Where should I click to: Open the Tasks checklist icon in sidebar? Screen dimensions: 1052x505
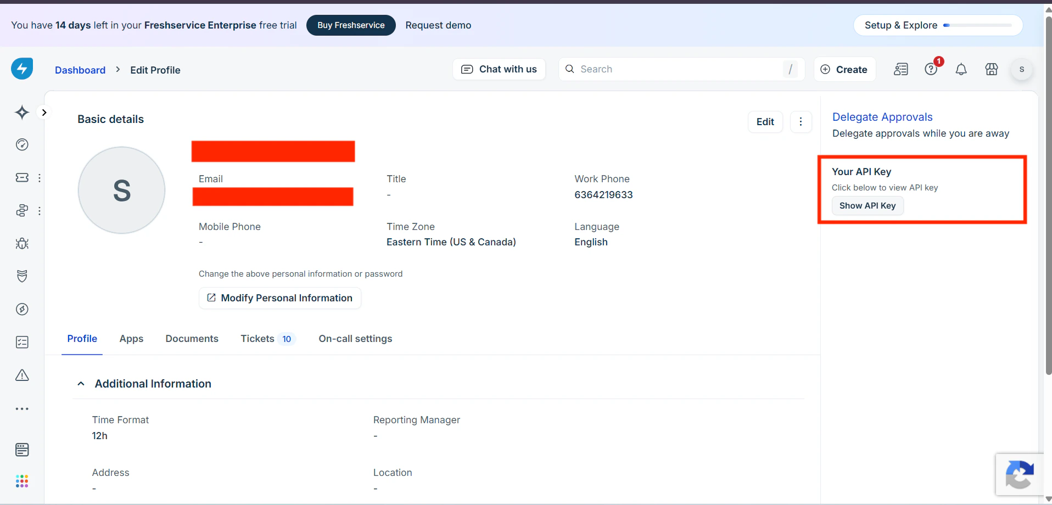click(x=22, y=343)
